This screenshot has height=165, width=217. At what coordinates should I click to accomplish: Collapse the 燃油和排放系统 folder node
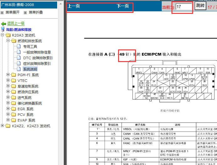pyautogui.click(x=8, y=41)
